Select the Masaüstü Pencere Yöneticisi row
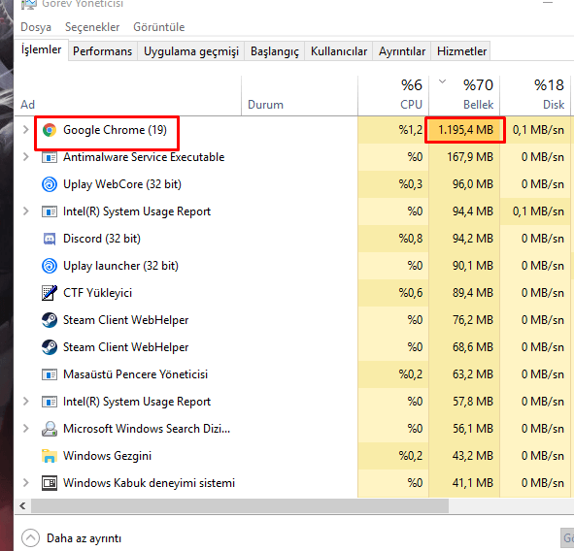The height and width of the screenshot is (551, 574). (293, 374)
